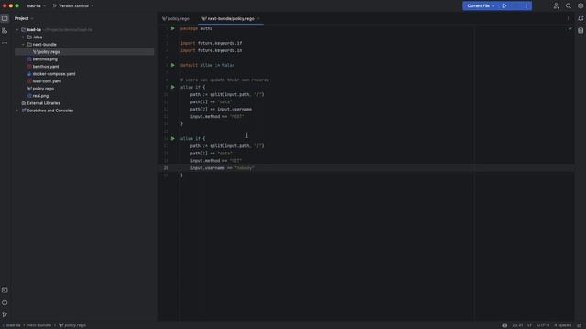Screen dimensions: 586x329
Task: Collapse the load-ba root folder
Action: [17, 30]
